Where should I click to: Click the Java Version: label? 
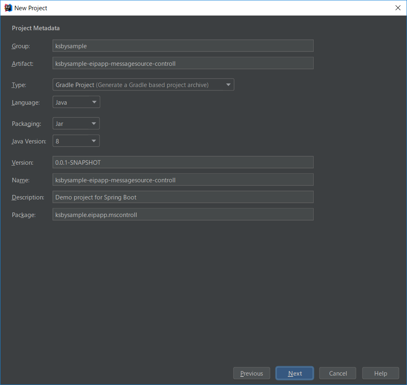pyautogui.click(x=29, y=141)
